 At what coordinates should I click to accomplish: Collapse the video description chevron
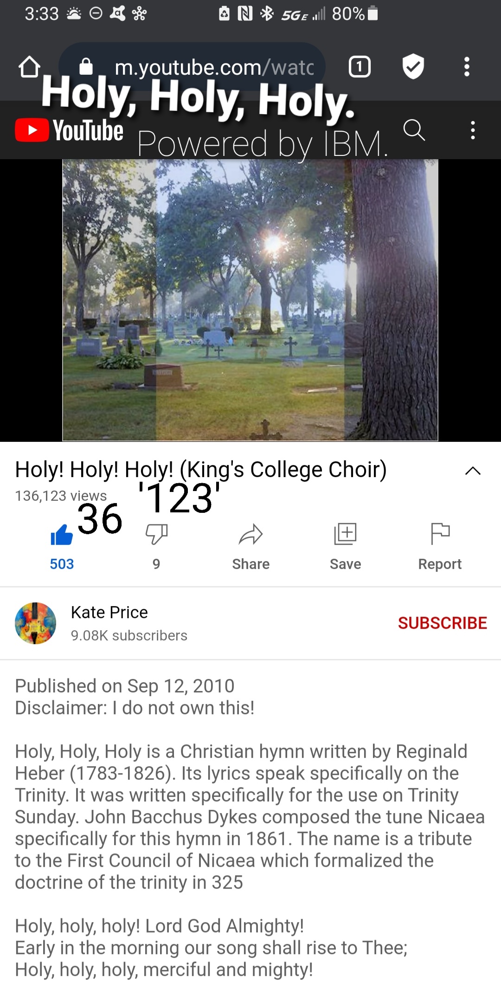click(x=473, y=471)
